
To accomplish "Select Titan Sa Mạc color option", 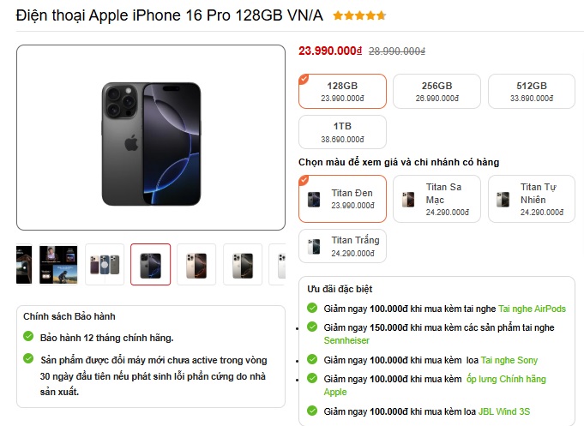I will [436, 199].
